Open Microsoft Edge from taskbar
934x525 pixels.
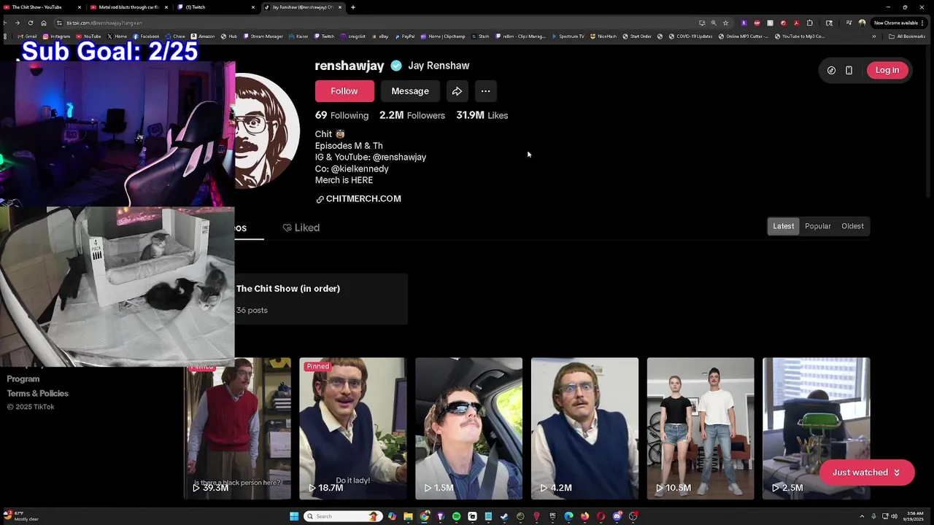pos(568,516)
